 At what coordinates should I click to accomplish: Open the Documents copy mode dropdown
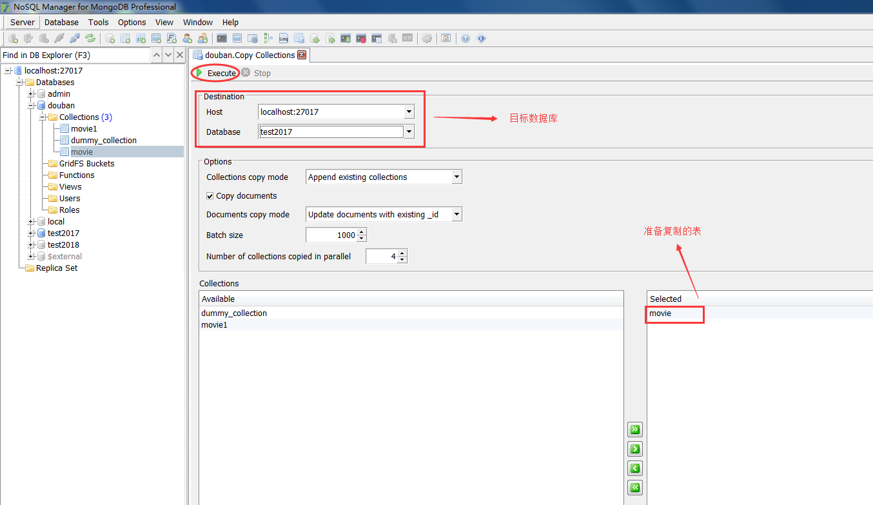point(456,214)
